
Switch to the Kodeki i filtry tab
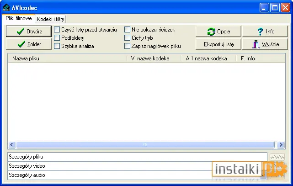point(50,19)
